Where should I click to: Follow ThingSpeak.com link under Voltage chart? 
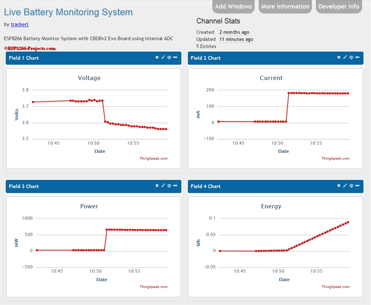pyautogui.click(x=154, y=159)
